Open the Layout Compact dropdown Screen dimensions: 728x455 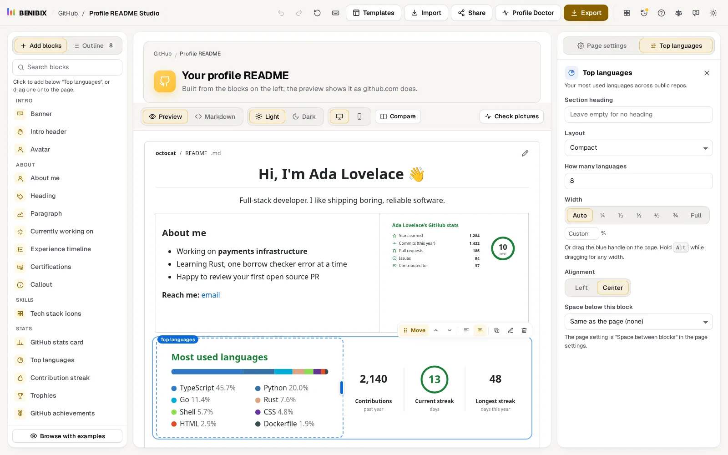pos(638,148)
